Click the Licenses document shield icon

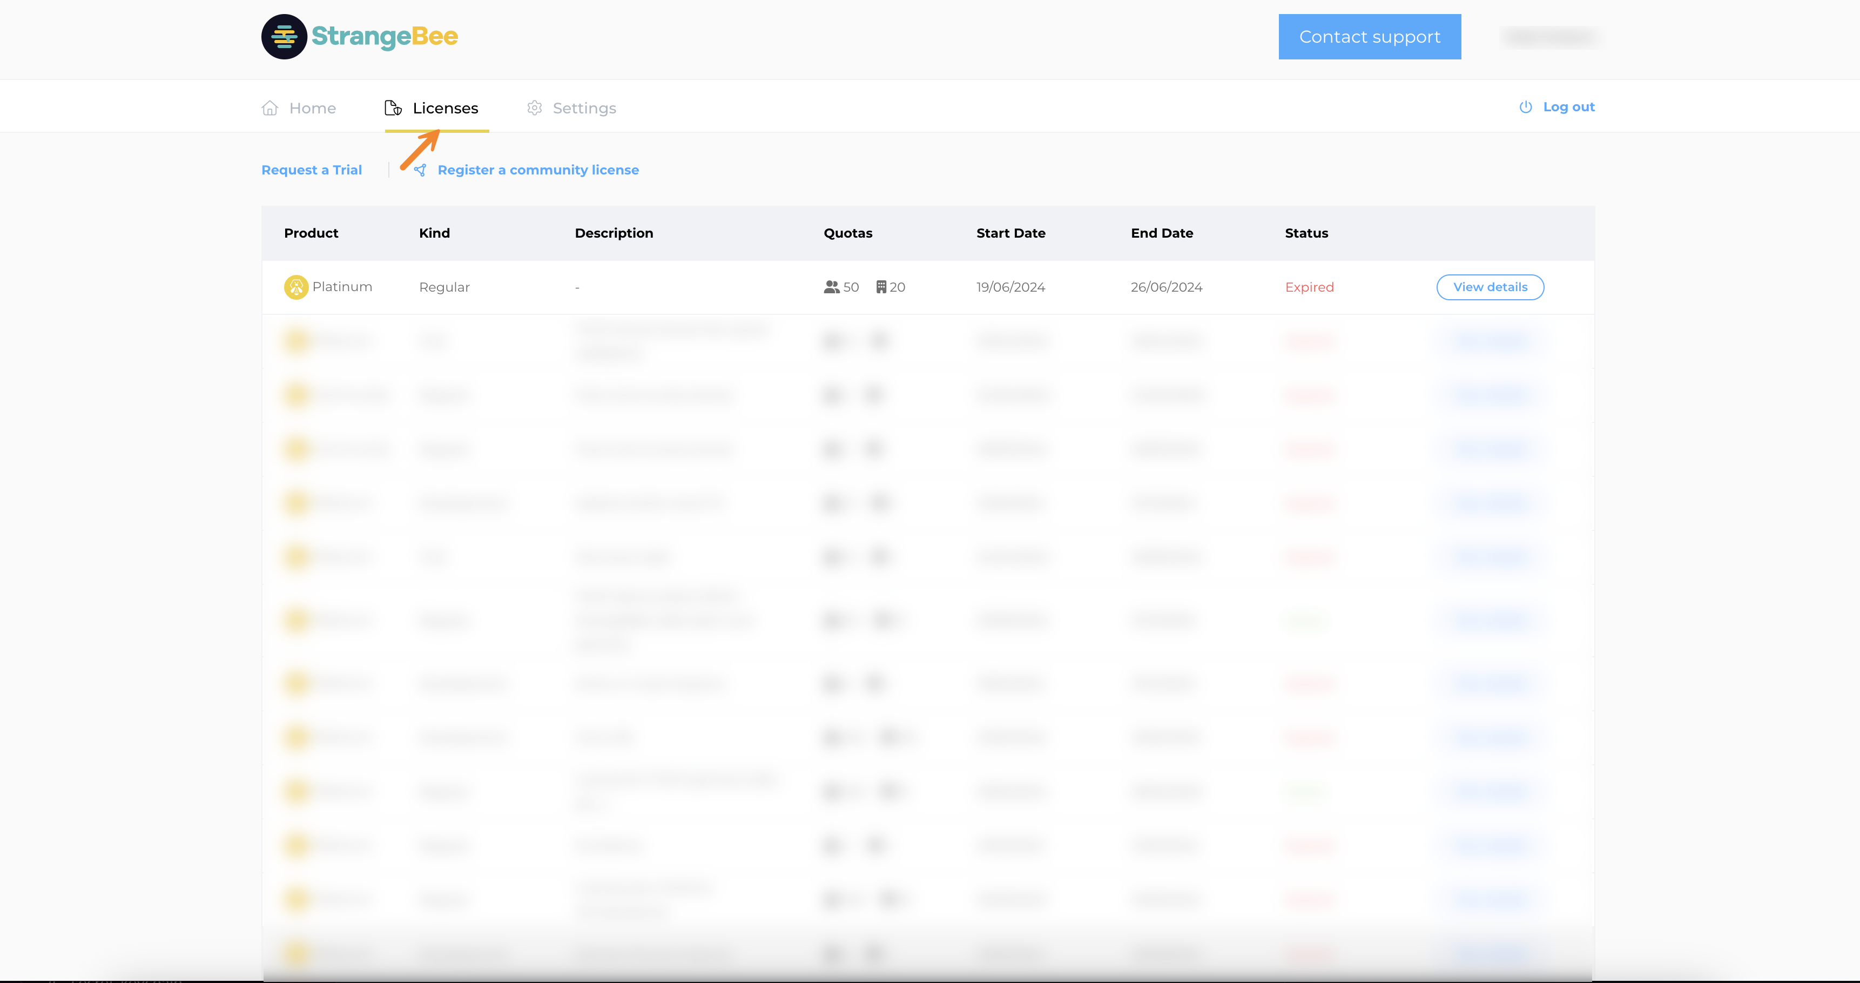pos(394,109)
